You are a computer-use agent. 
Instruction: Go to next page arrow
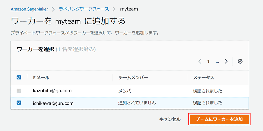click(x=226, y=61)
